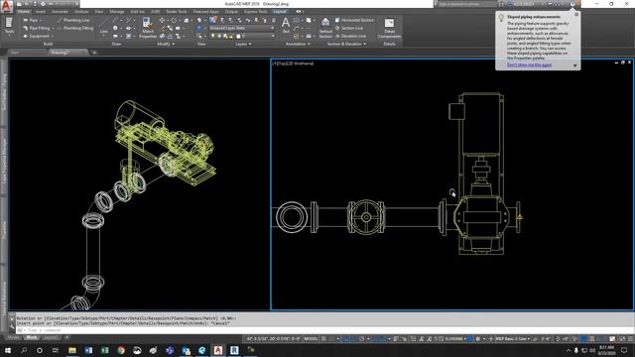Add a new drawing tab with plus
The image size is (635, 357).
point(94,53)
